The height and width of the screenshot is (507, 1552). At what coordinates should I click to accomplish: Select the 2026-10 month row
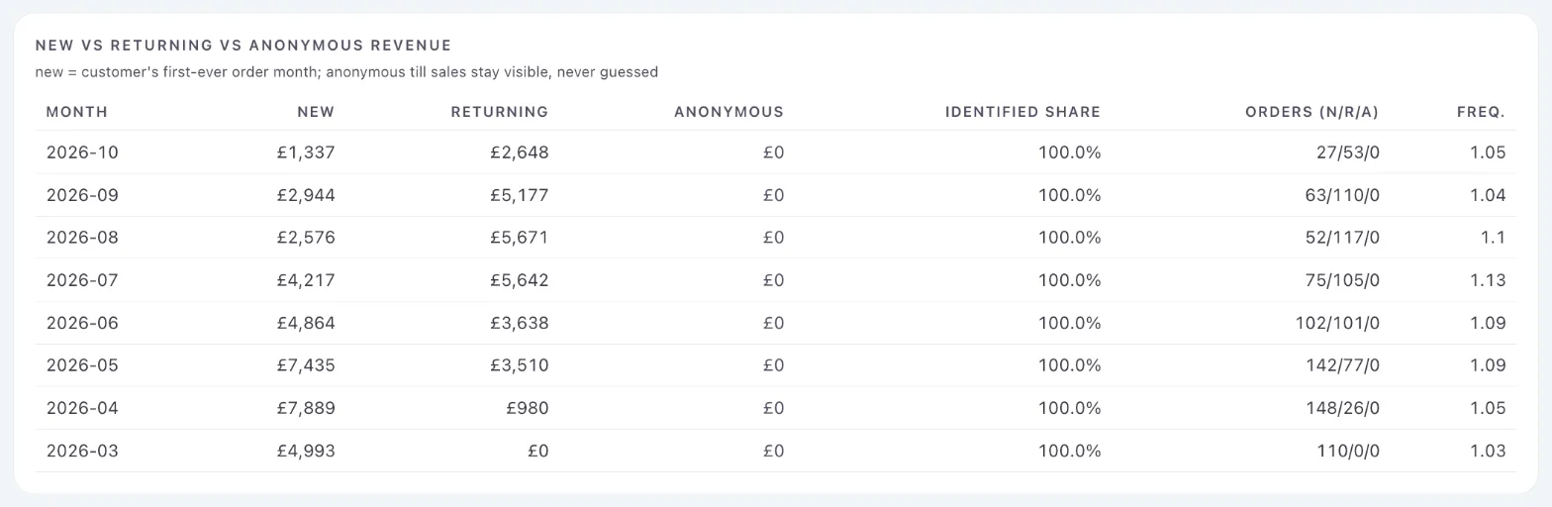tap(776, 152)
